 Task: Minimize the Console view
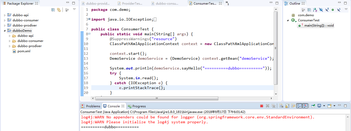(339, 105)
